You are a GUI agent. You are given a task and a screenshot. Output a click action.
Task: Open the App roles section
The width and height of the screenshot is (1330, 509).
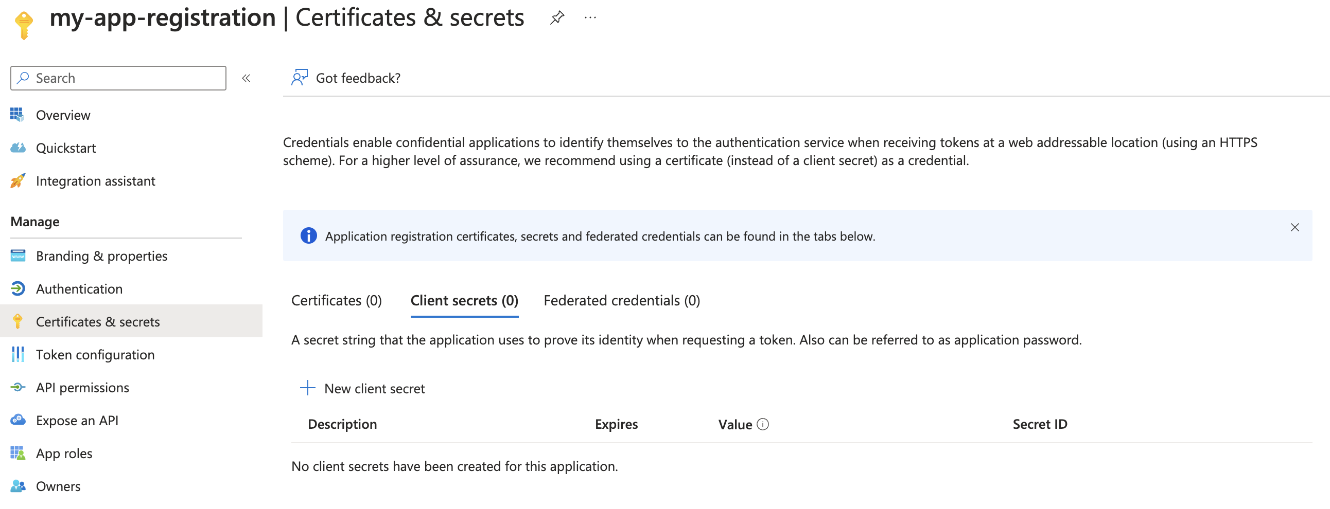(63, 453)
